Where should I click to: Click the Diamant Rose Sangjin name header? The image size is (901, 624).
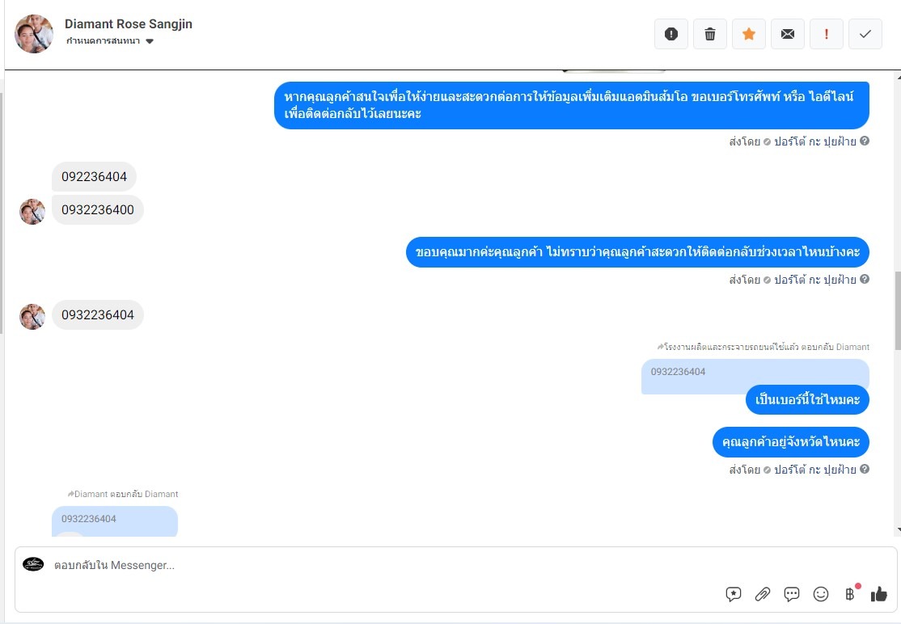tap(128, 24)
